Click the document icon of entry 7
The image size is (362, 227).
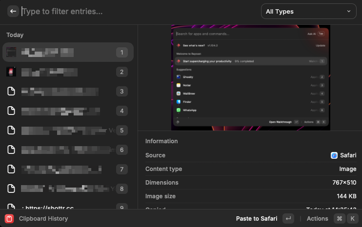coord(11,170)
